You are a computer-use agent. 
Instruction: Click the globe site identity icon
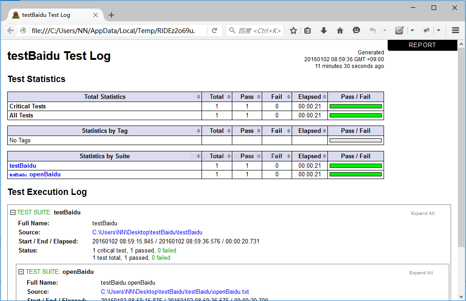pos(23,30)
